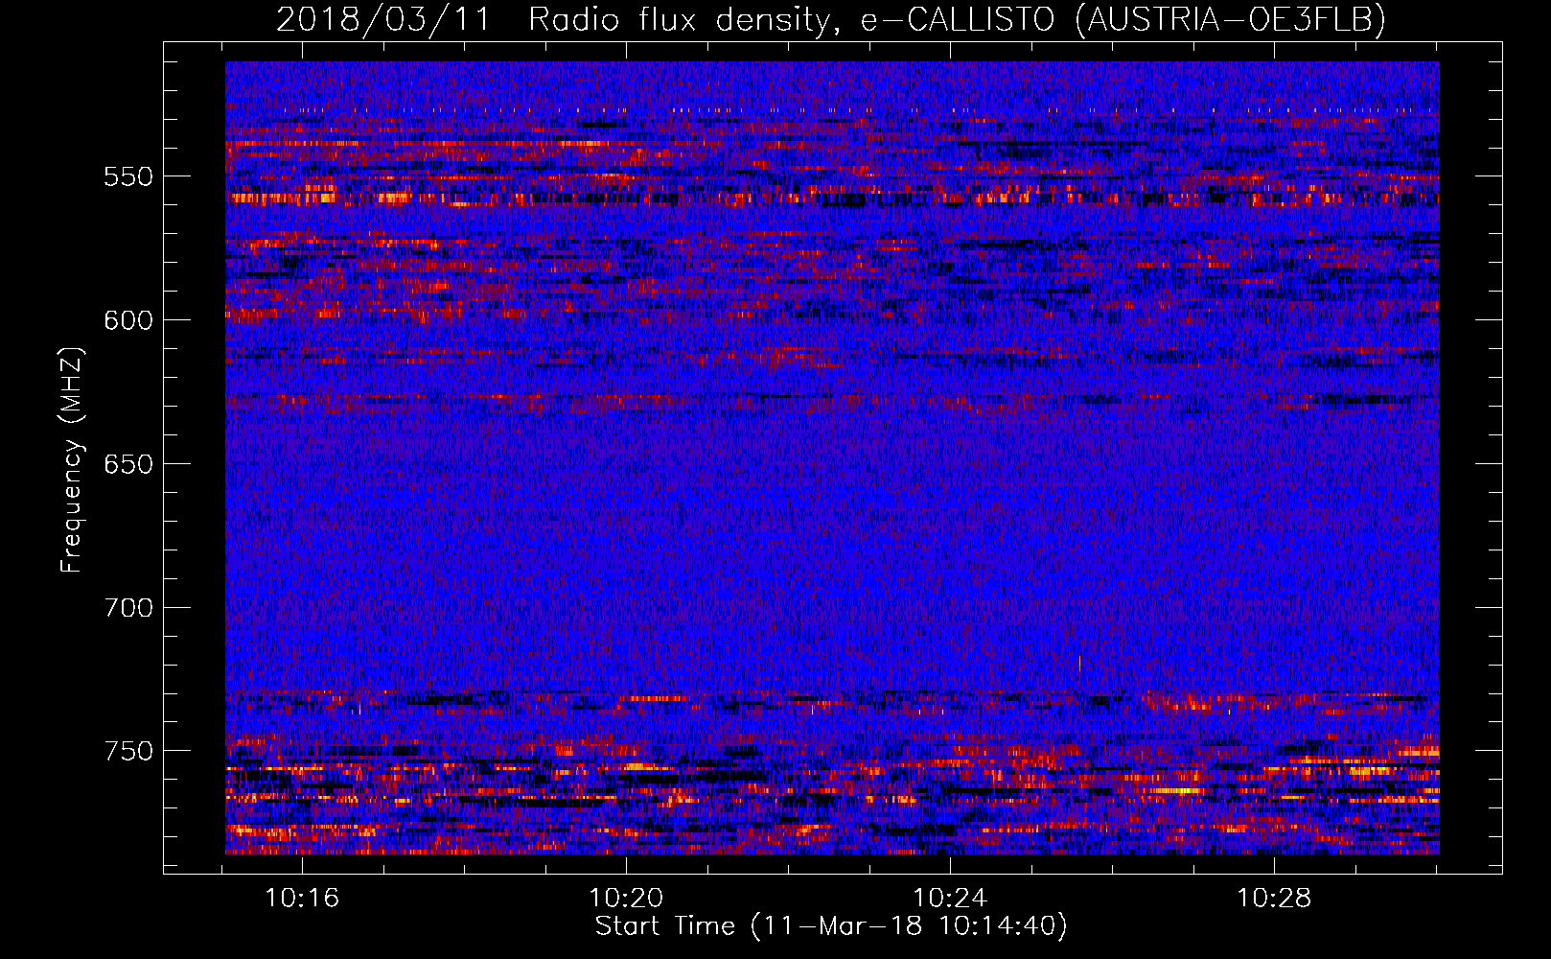Click the station name AUSTRIA-OE3FLB
Image resolution: width=1551 pixels, height=959 pixels.
(x=1230, y=19)
